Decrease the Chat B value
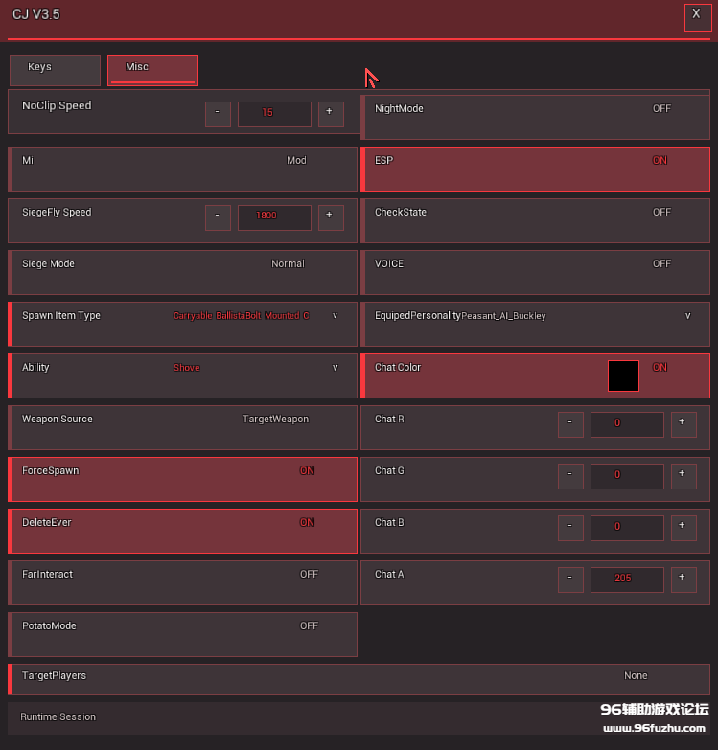The height and width of the screenshot is (750, 718). pyautogui.click(x=570, y=528)
